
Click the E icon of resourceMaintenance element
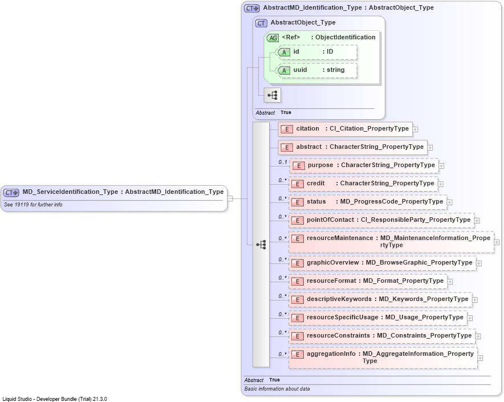tap(297, 238)
